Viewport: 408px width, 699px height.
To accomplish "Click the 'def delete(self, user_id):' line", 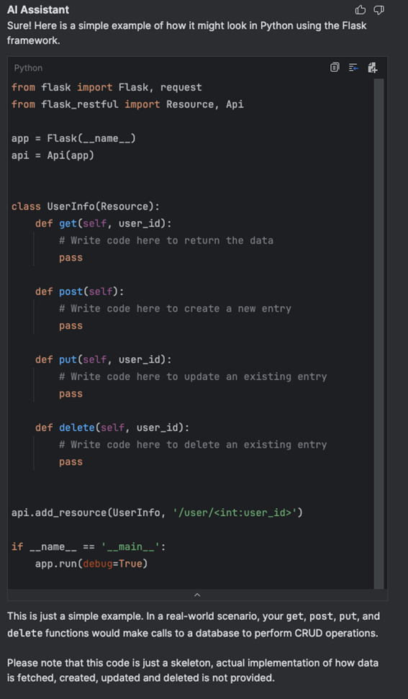I will [x=112, y=428].
